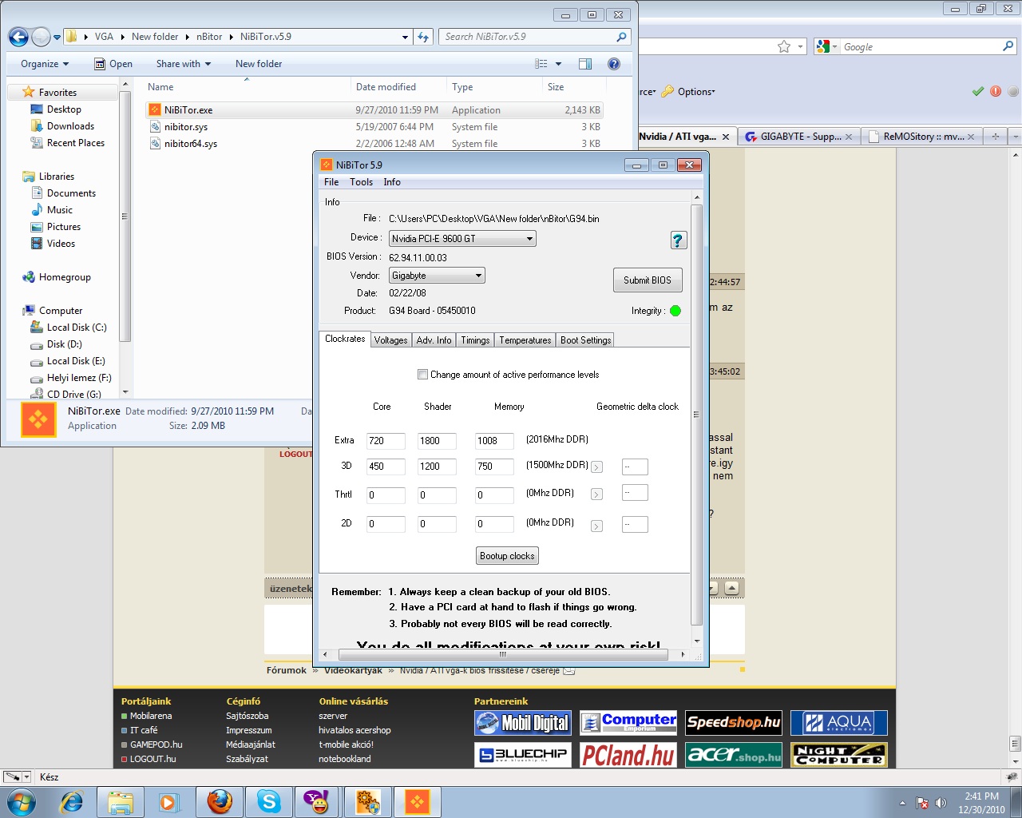Show hidden tray icons arrow
Screen dimensions: 1022x818
tap(902, 803)
